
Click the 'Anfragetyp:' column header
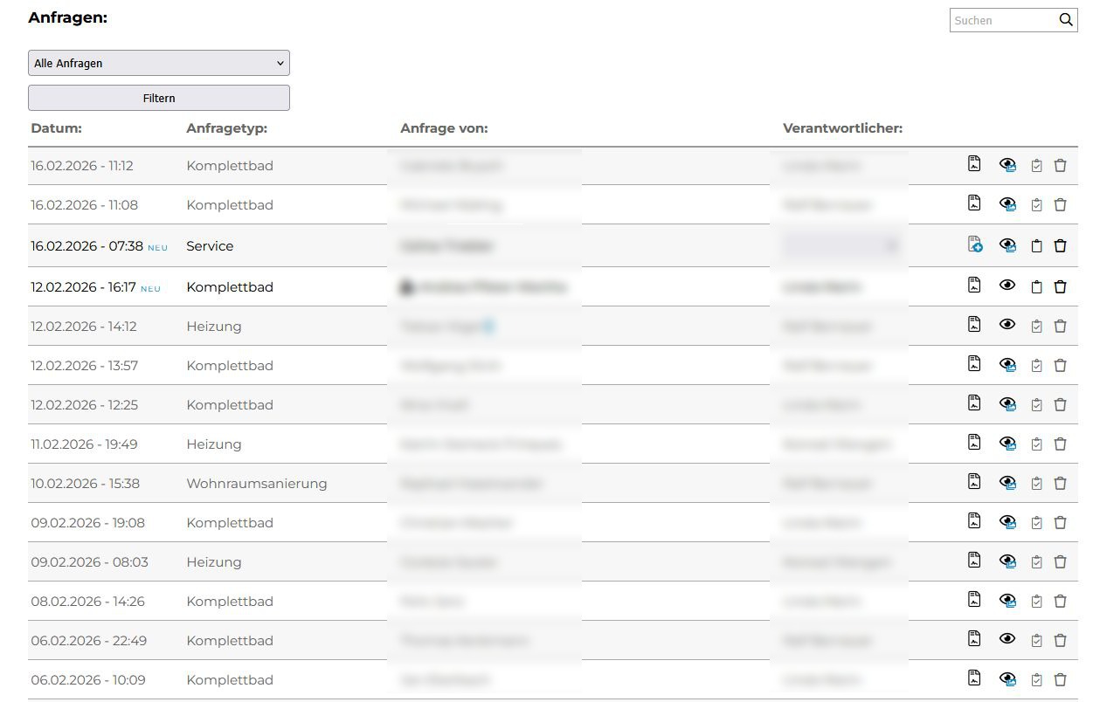click(x=226, y=128)
